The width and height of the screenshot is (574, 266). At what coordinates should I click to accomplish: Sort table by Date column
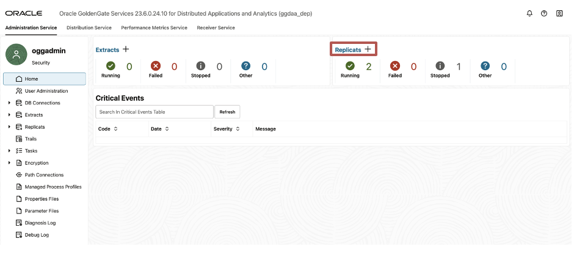pos(167,129)
